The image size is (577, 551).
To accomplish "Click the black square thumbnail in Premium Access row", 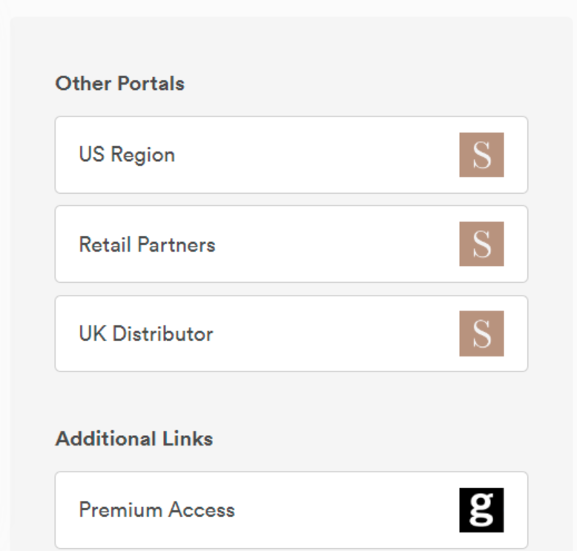I will click(x=481, y=510).
